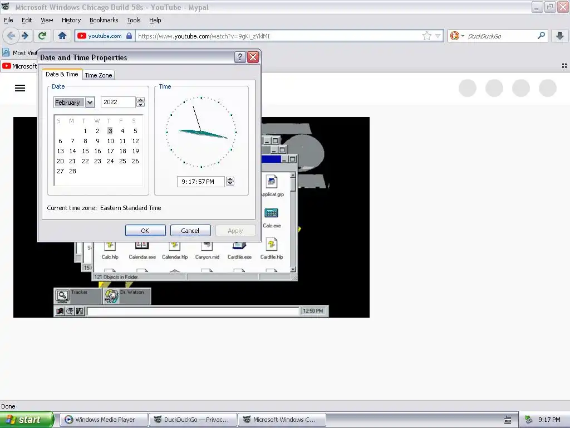Viewport: 570px width, 428px height.
Task: Open the URL history dropdown arrow
Action: click(x=438, y=36)
